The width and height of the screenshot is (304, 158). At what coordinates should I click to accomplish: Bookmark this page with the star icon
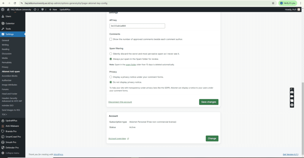pyautogui.click(x=273, y=3)
